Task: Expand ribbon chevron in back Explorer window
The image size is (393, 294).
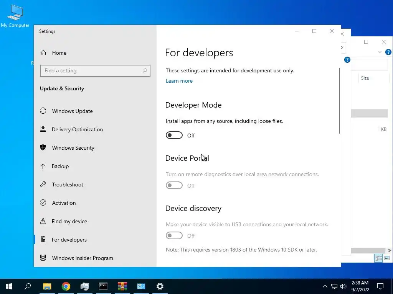Action: click(x=380, y=52)
